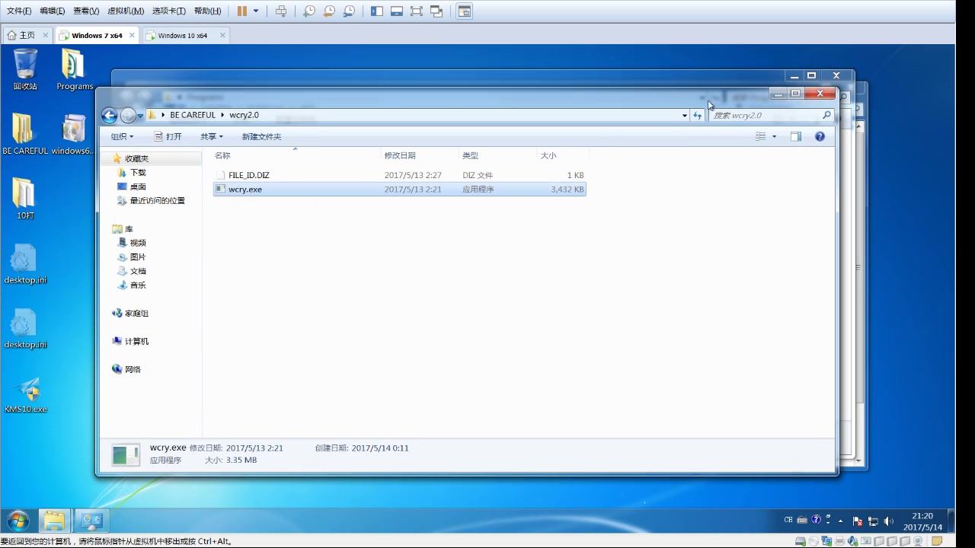
Task: Open the power options dropdown beside pause
Action: [x=256, y=11]
